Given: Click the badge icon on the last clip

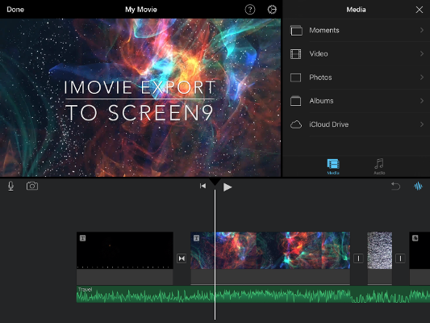Looking at the screenshot, I should pyautogui.click(x=415, y=238).
